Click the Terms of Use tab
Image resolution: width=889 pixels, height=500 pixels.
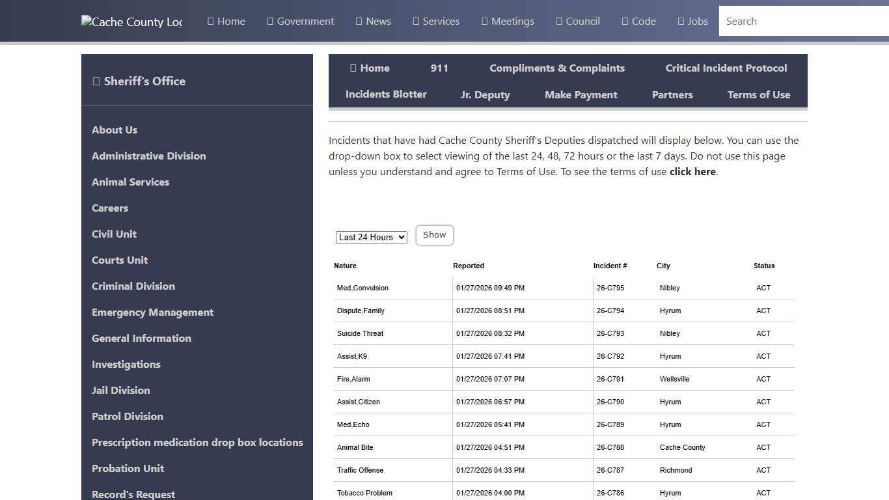tap(758, 95)
